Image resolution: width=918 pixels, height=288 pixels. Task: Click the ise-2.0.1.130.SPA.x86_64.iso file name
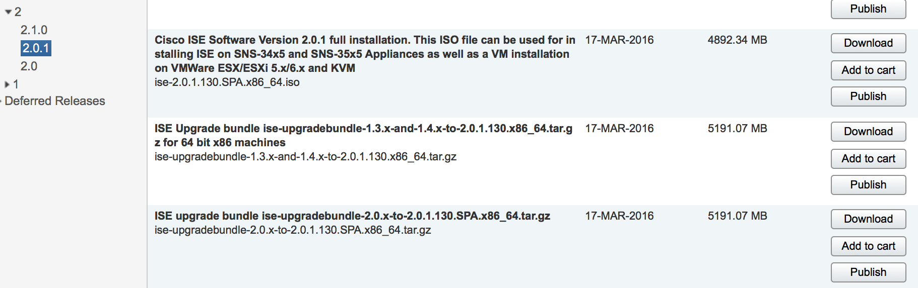pyautogui.click(x=227, y=82)
